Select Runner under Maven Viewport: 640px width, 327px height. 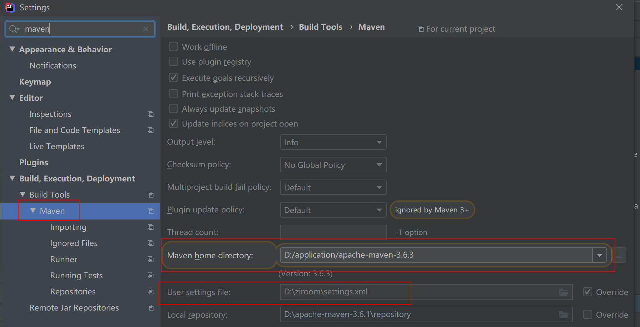(x=64, y=259)
